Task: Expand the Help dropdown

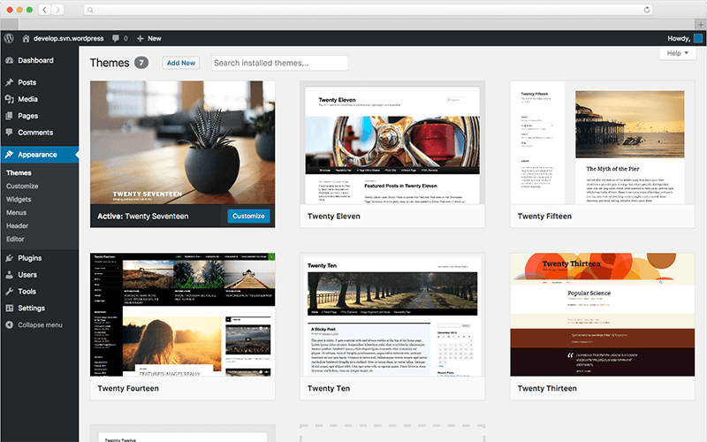Action: click(x=677, y=53)
